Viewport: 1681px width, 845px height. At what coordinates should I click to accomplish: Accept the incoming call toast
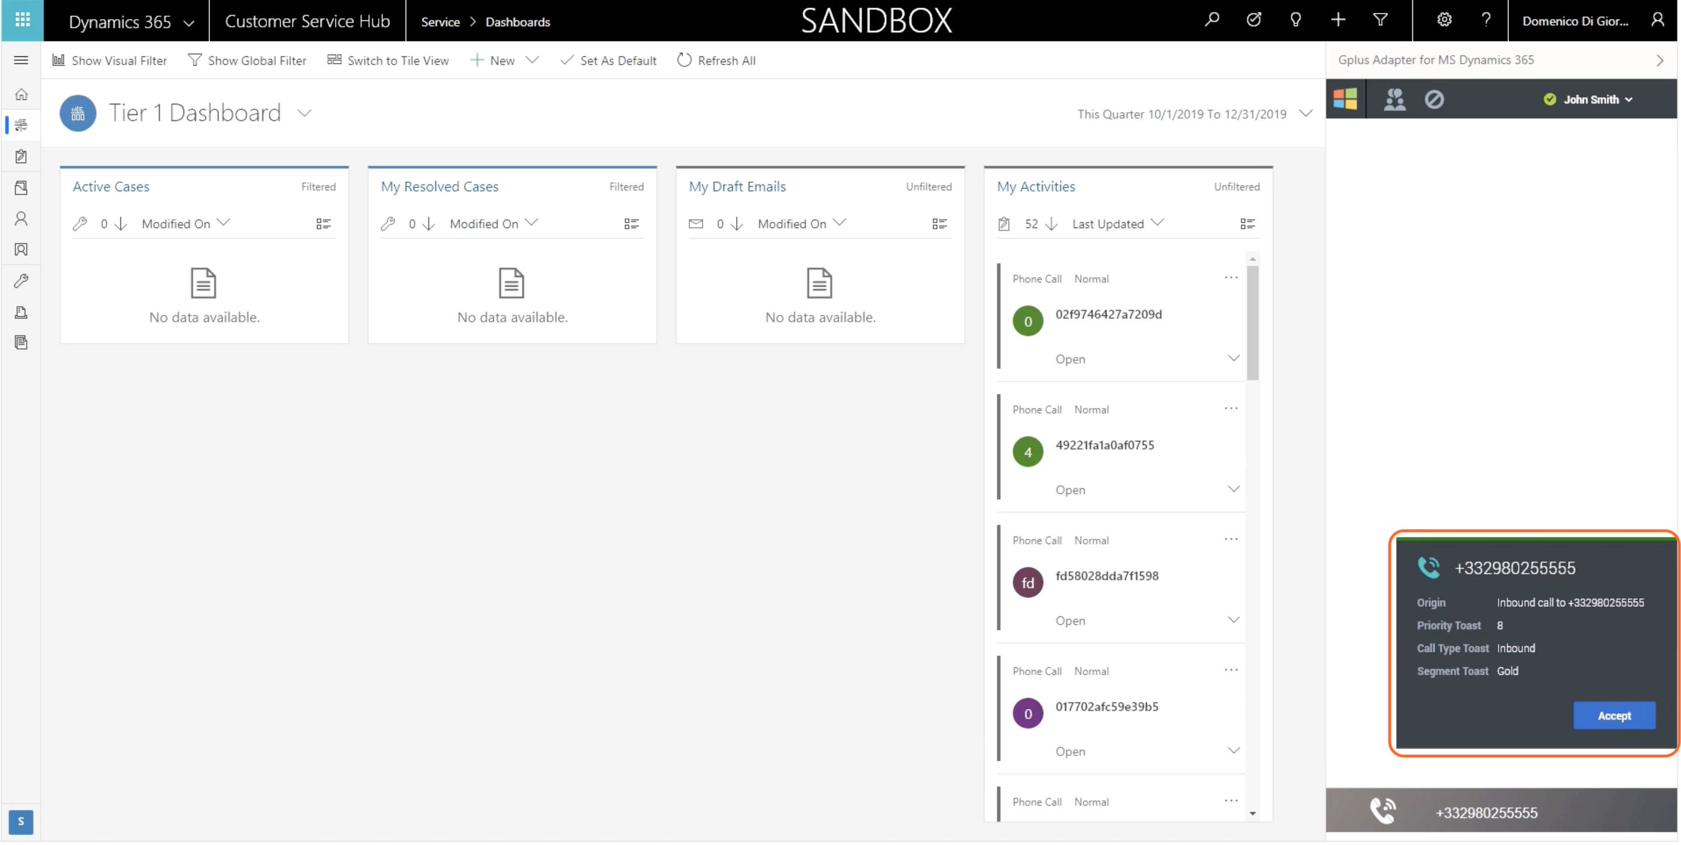(x=1614, y=715)
